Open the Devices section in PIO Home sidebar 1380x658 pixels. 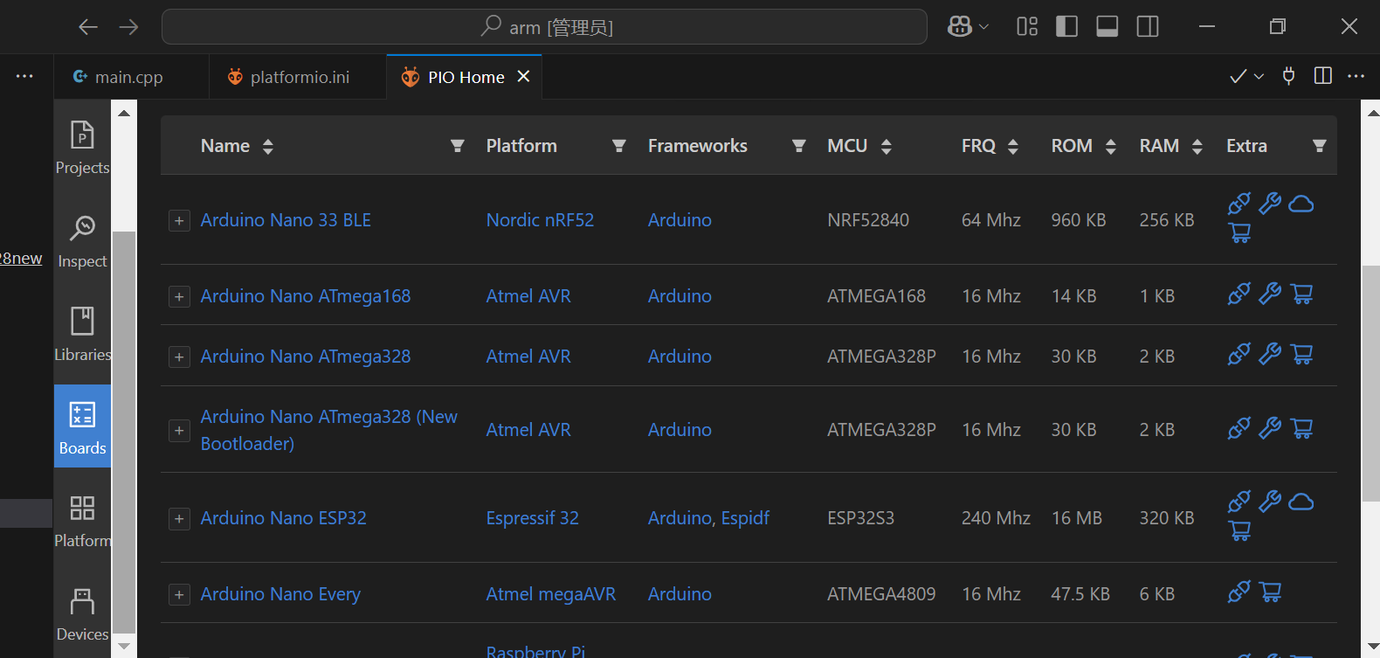coord(82,614)
